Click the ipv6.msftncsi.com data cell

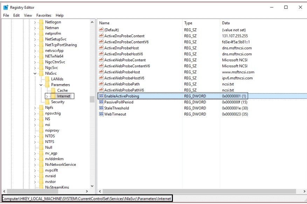tap(237, 78)
